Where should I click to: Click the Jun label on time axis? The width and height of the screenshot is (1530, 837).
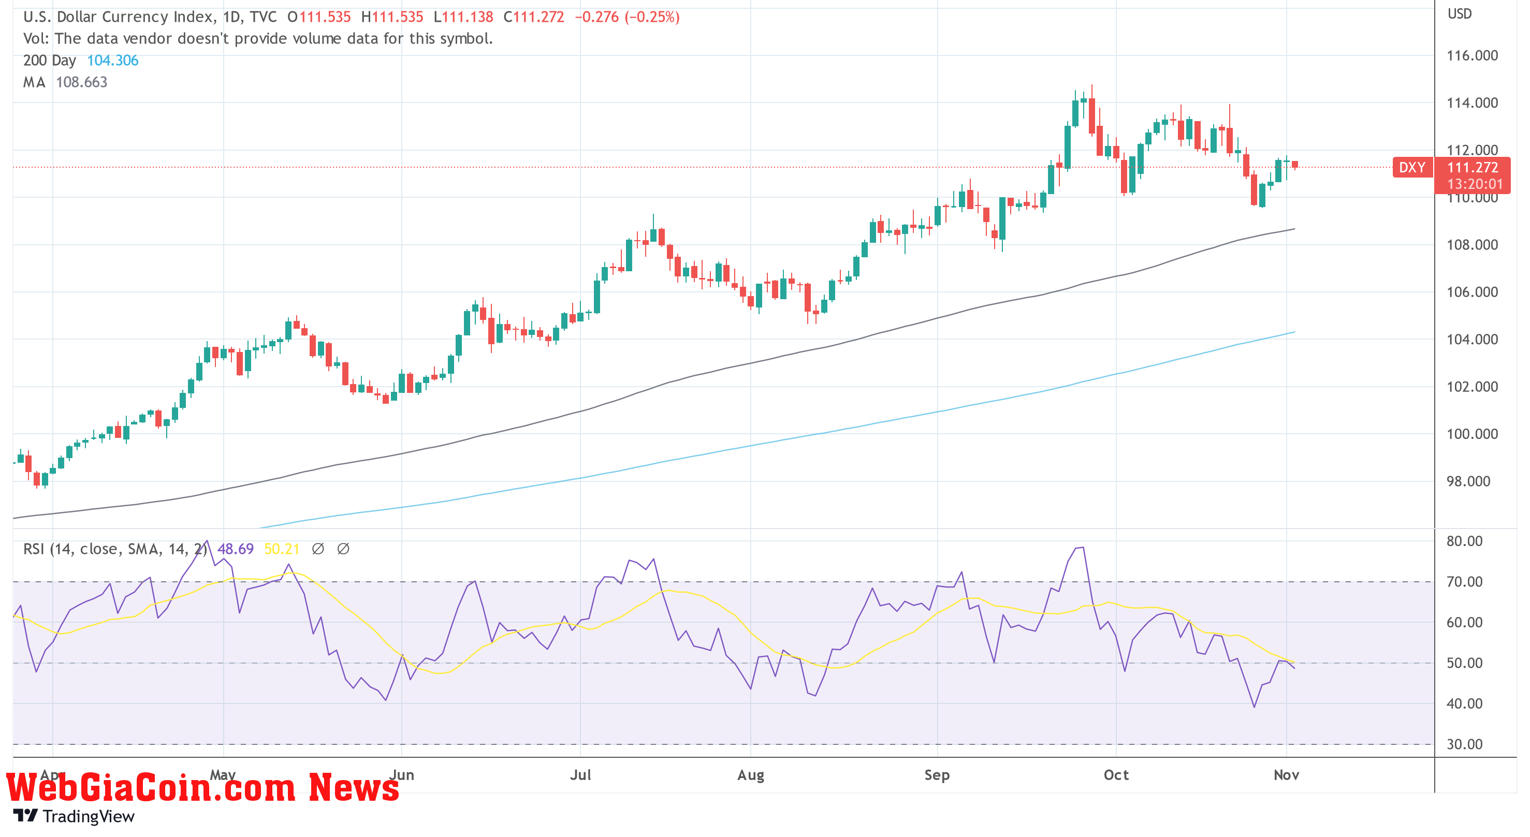click(x=402, y=775)
